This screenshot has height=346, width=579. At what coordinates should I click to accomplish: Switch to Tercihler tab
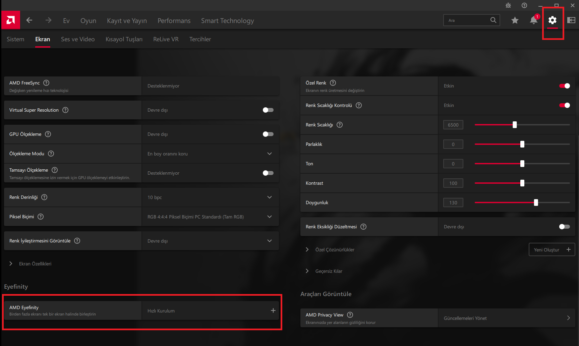(x=200, y=39)
